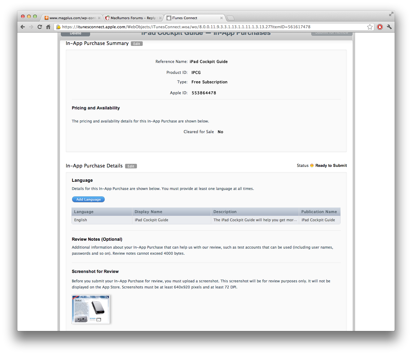Click the Apple ID value 553864478

pos(204,93)
